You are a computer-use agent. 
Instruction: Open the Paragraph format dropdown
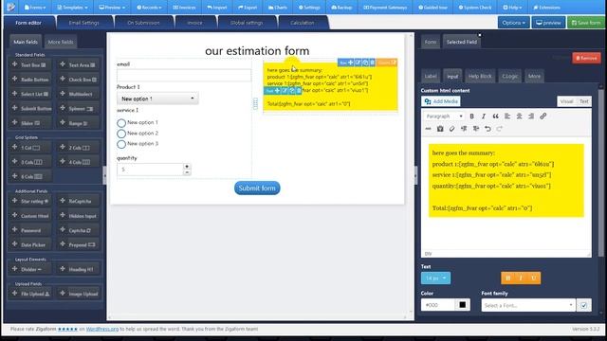tap(444, 116)
